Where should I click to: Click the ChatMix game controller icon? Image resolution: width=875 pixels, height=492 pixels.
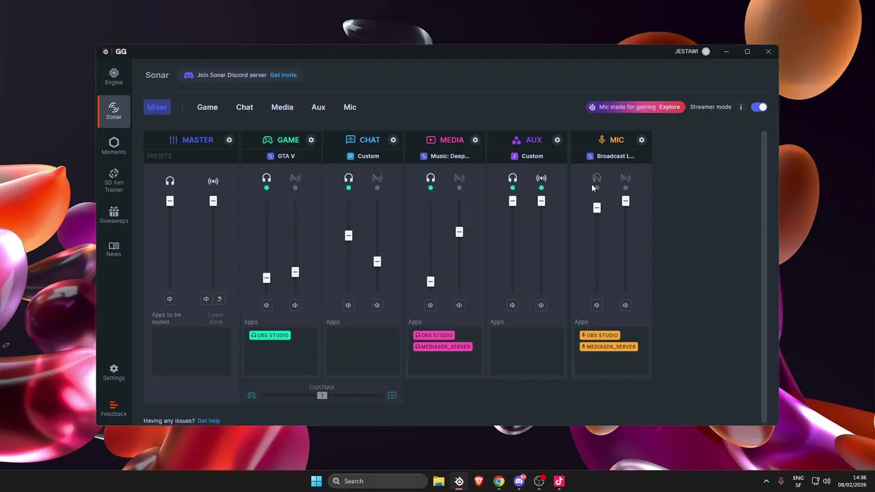(252, 396)
